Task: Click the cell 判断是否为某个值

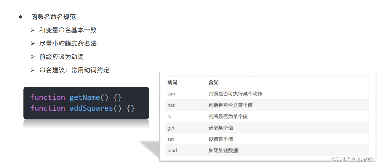Action: (287, 116)
